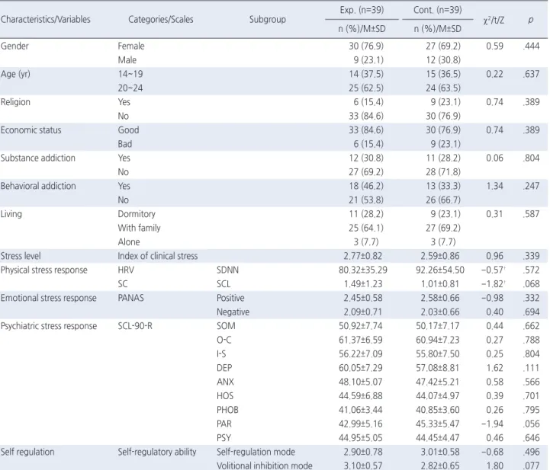This screenshot has width=550, height=470.
Task: Click the Negative subgroup
Action: tap(233, 312)
